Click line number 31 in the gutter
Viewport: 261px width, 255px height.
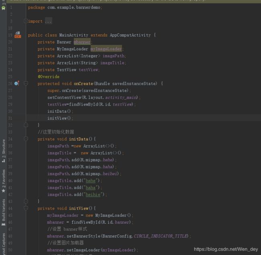point(10,118)
